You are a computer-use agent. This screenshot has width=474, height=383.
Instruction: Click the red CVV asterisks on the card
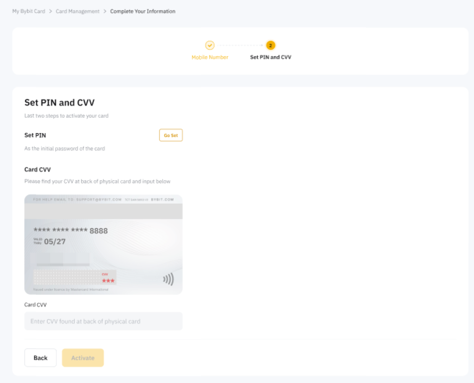(108, 281)
